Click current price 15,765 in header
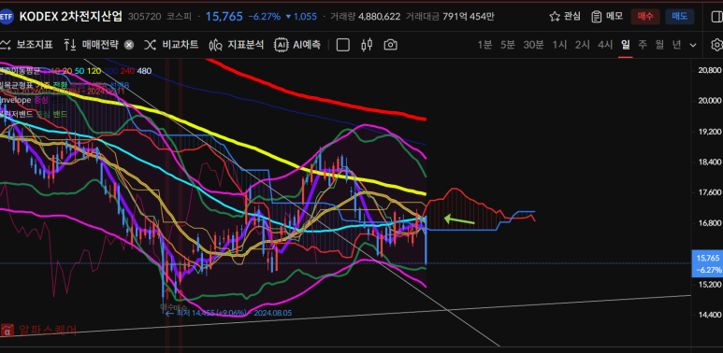723x353 pixels. coord(224,17)
